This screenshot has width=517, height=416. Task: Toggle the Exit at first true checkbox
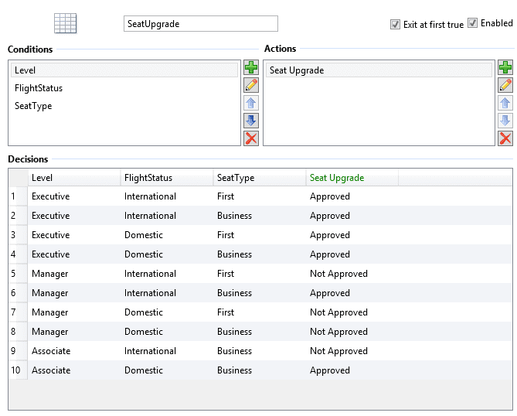tap(396, 24)
